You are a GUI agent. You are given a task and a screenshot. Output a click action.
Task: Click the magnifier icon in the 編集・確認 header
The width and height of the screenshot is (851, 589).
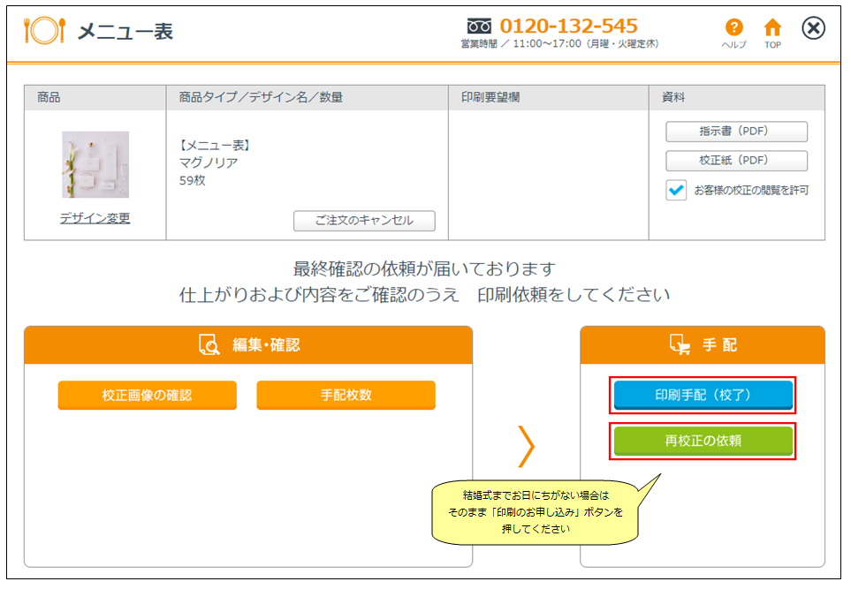(209, 344)
